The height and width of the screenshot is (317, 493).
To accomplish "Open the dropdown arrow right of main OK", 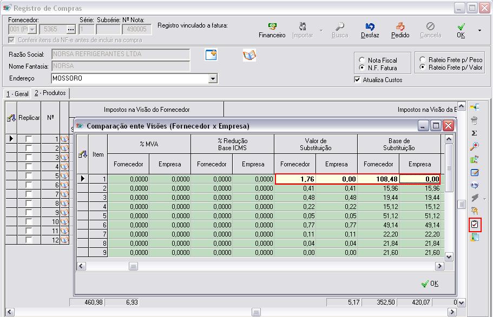I will [x=479, y=30].
